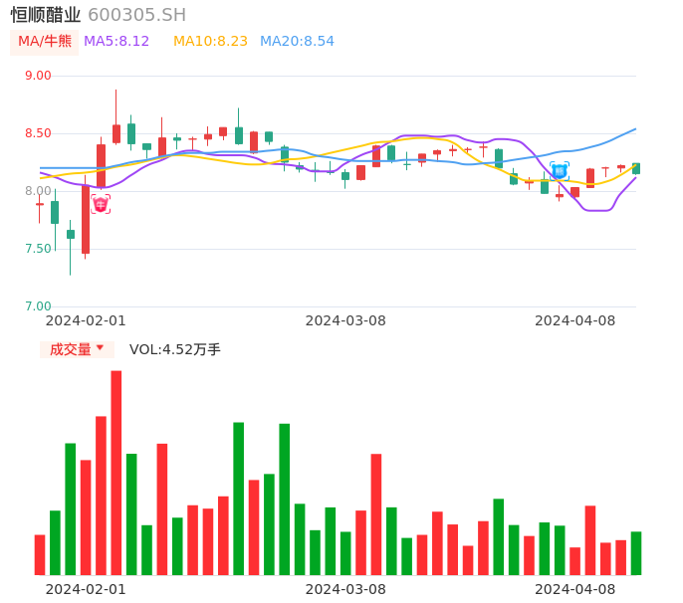Click the tall red candlestick peaking near 8.9

coord(116,132)
